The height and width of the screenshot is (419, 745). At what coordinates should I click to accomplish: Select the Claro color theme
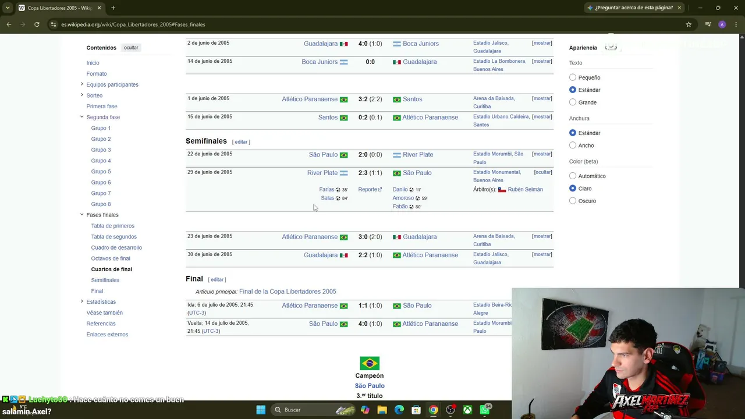pyautogui.click(x=573, y=189)
